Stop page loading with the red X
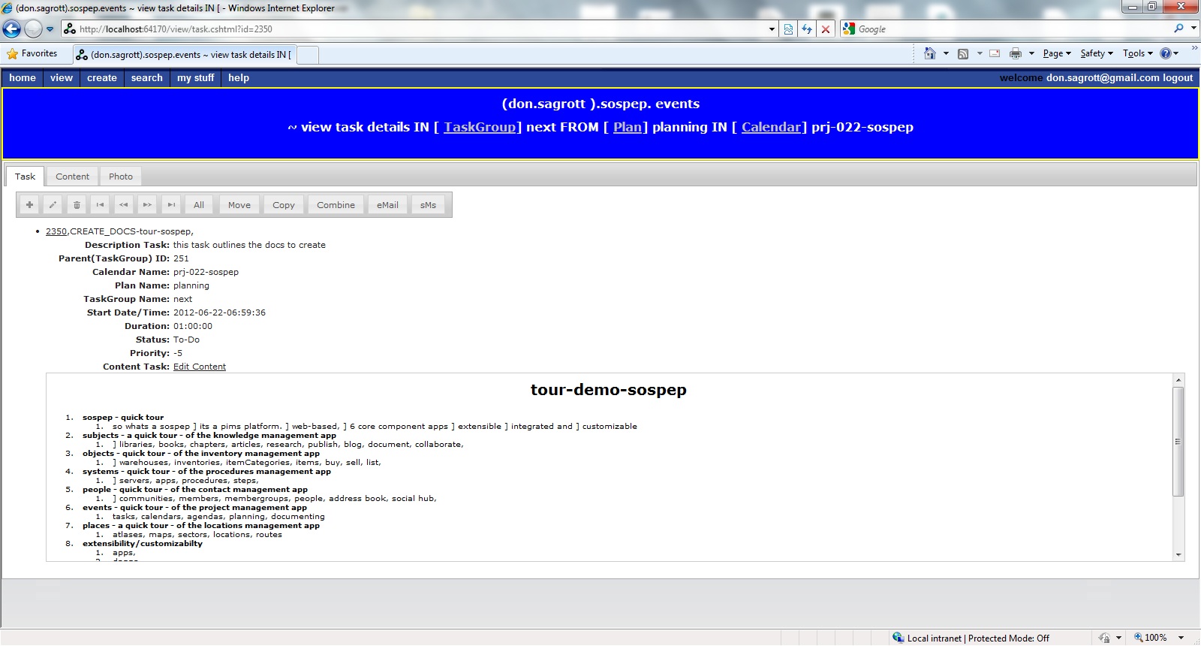The height and width of the screenshot is (646, 1201). 826,29
